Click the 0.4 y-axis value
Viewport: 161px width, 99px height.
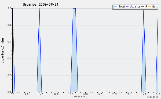click(x=9, y=59)
